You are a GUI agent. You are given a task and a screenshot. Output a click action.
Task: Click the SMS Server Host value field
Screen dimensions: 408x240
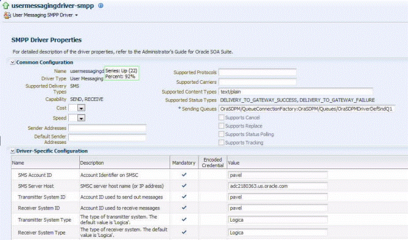278,186
